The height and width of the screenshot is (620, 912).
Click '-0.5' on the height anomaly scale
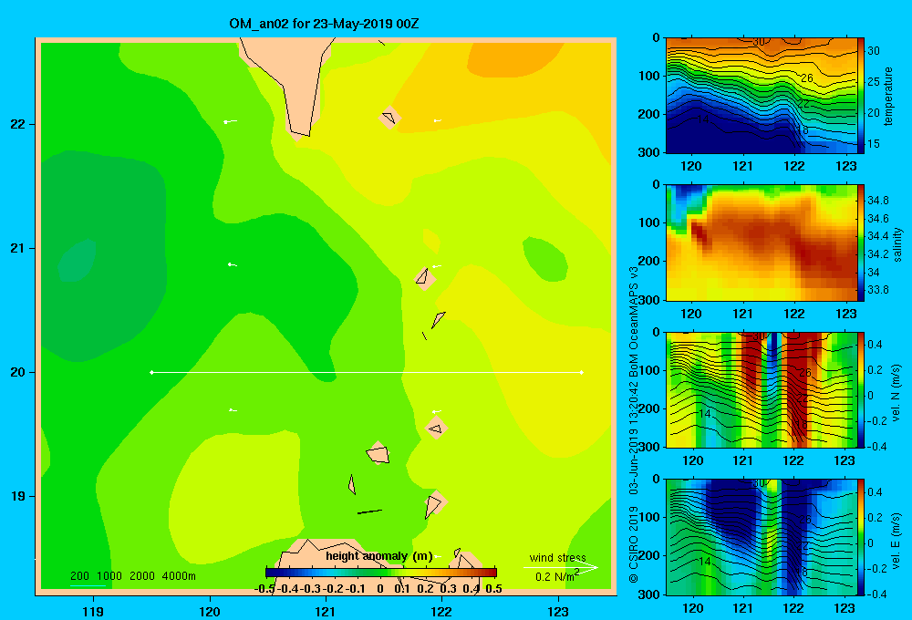pos(264,588)
